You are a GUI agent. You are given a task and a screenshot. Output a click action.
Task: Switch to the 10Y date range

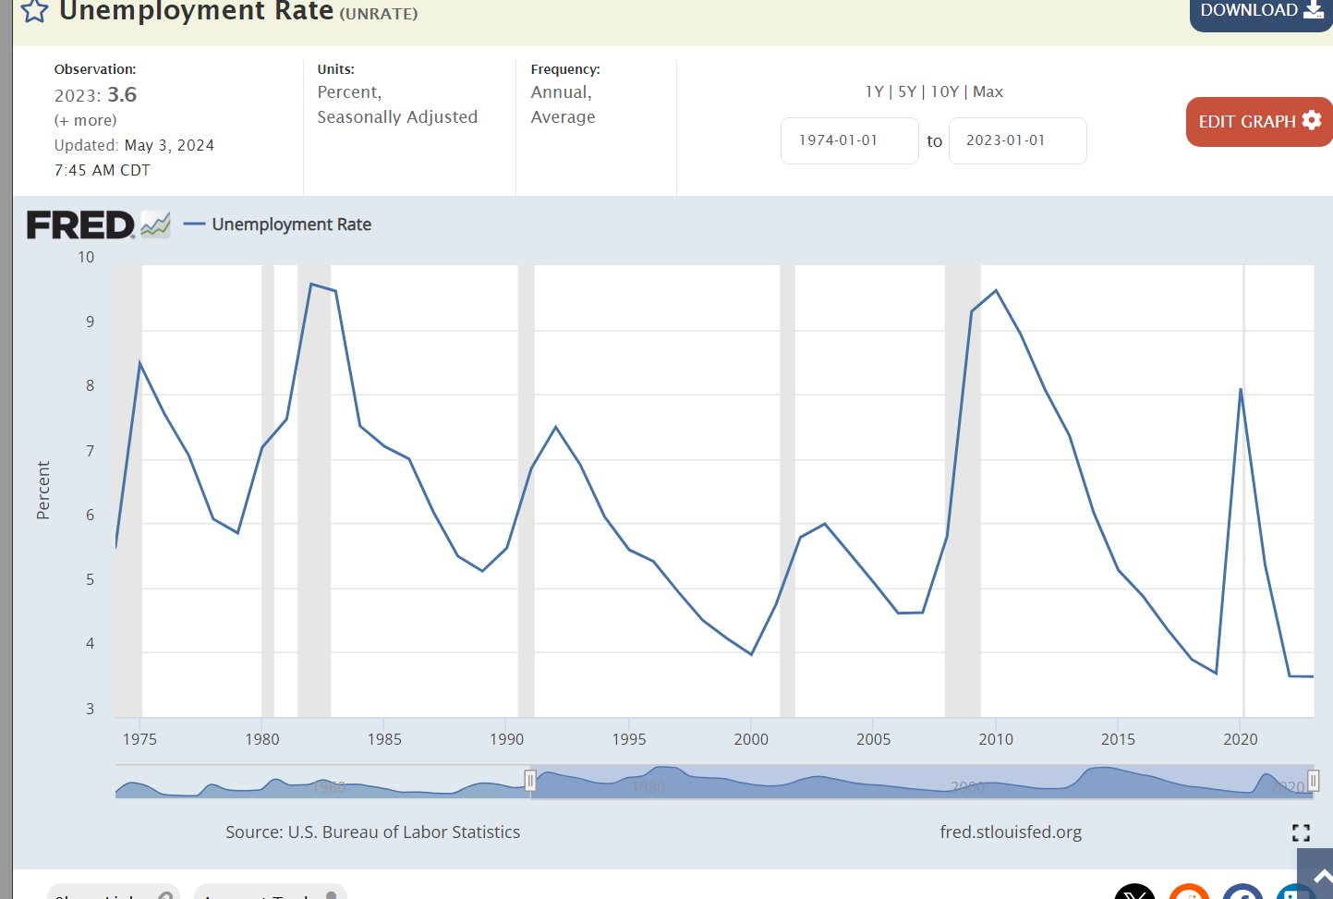[x=944, y=91]
